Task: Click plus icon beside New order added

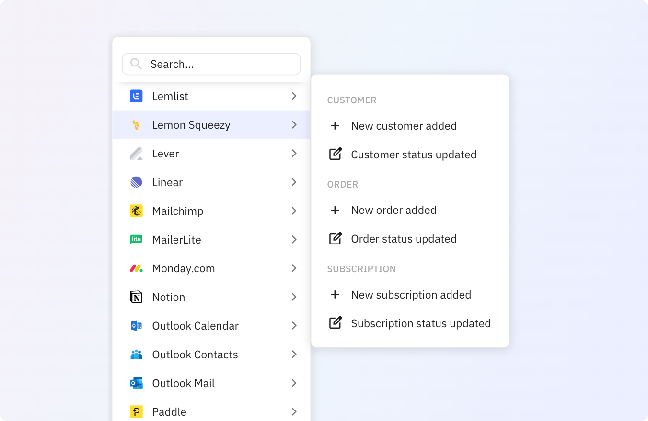Action: 335,210
